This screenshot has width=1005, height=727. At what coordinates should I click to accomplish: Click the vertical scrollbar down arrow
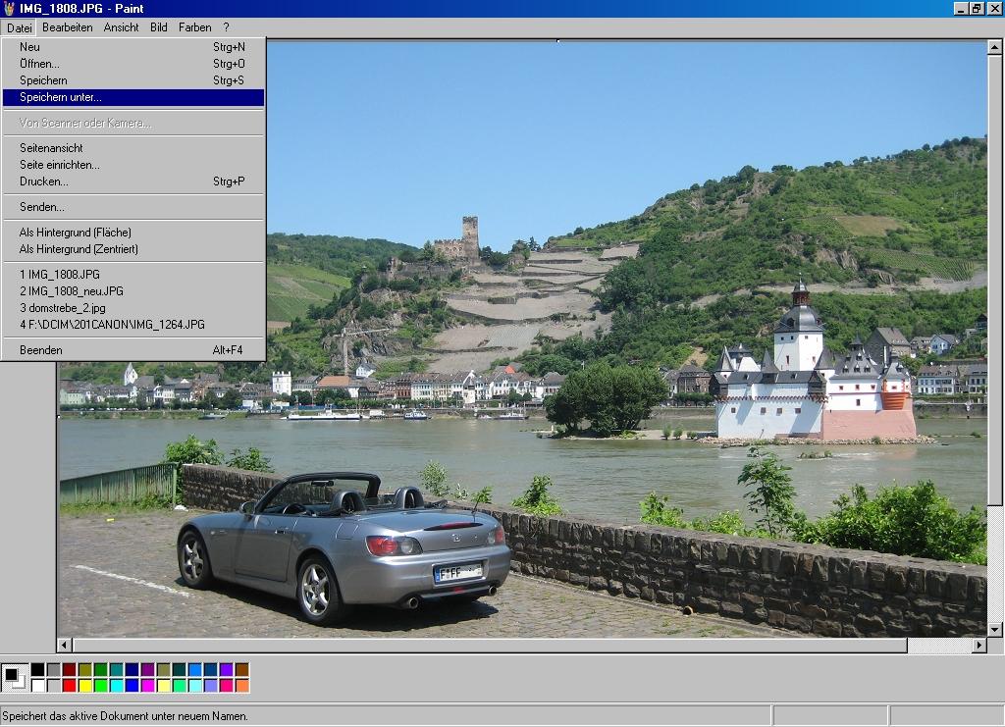click(994, 629)
